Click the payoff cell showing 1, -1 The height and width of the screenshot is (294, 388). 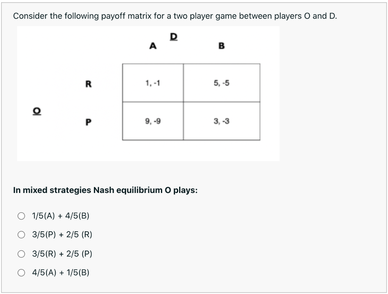152,82
